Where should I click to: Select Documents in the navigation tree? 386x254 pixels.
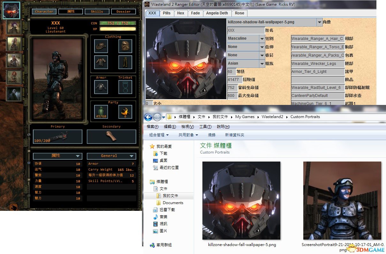170,202
